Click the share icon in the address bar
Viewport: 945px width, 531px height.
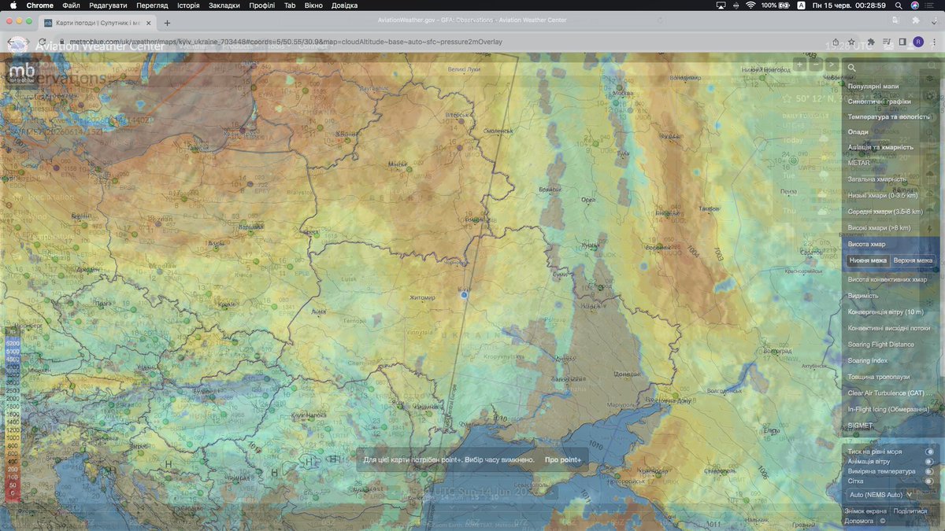(x=836, y=42)
